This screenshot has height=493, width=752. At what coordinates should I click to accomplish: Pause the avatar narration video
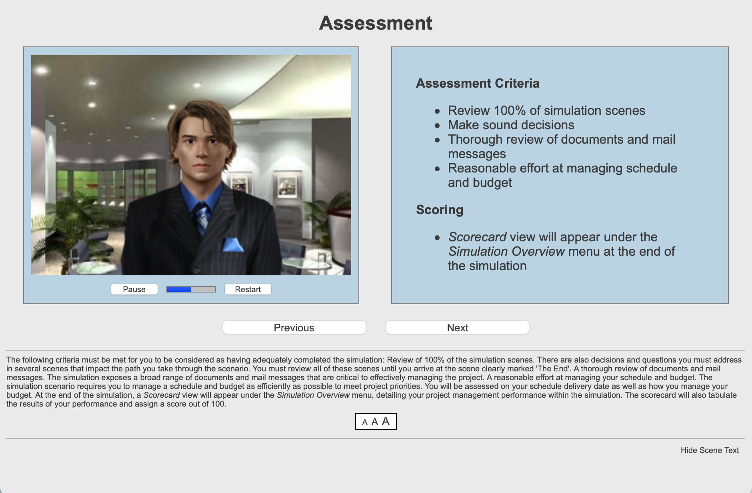tap(134, 289)
